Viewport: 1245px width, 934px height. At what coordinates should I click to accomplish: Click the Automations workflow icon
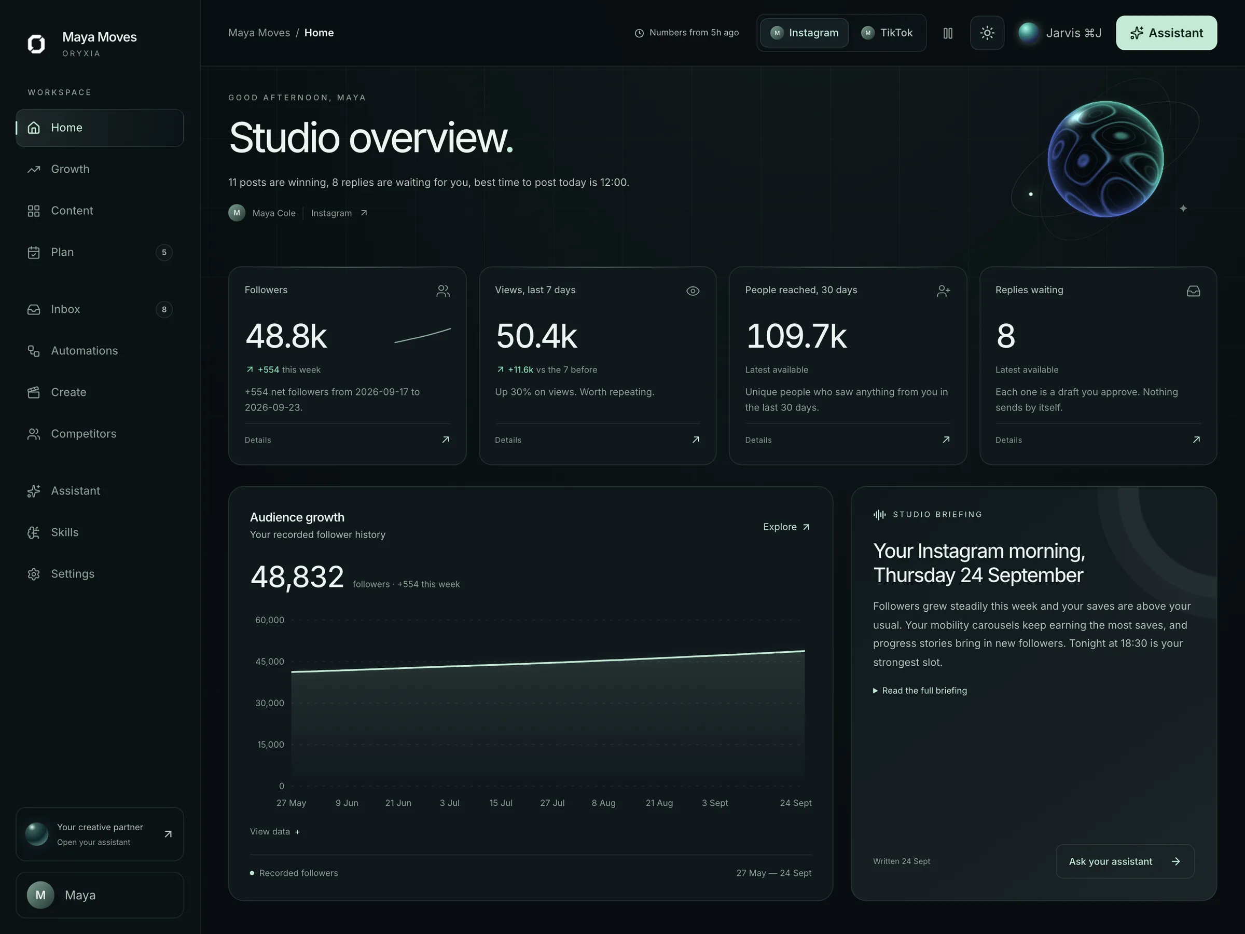click(x=34, y=351)
